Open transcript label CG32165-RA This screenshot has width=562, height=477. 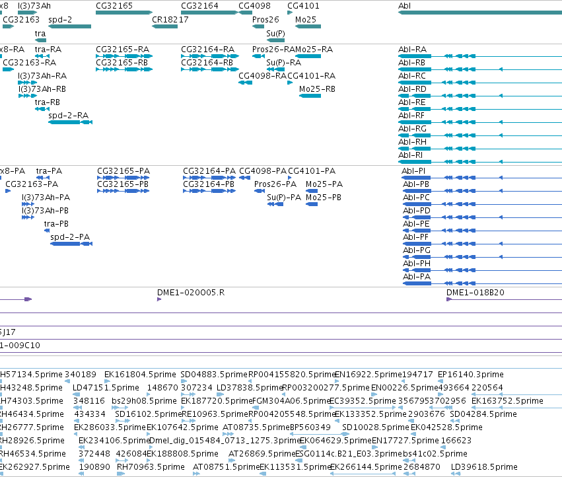coord(122,49)
